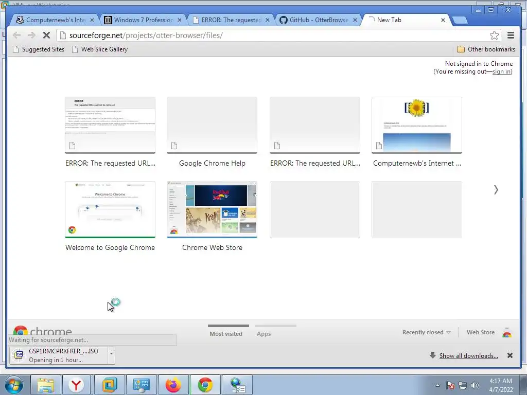The image size is (527, 395).
Task: Close the ERROR: The requested tab
Action: (x=268, y=20)
